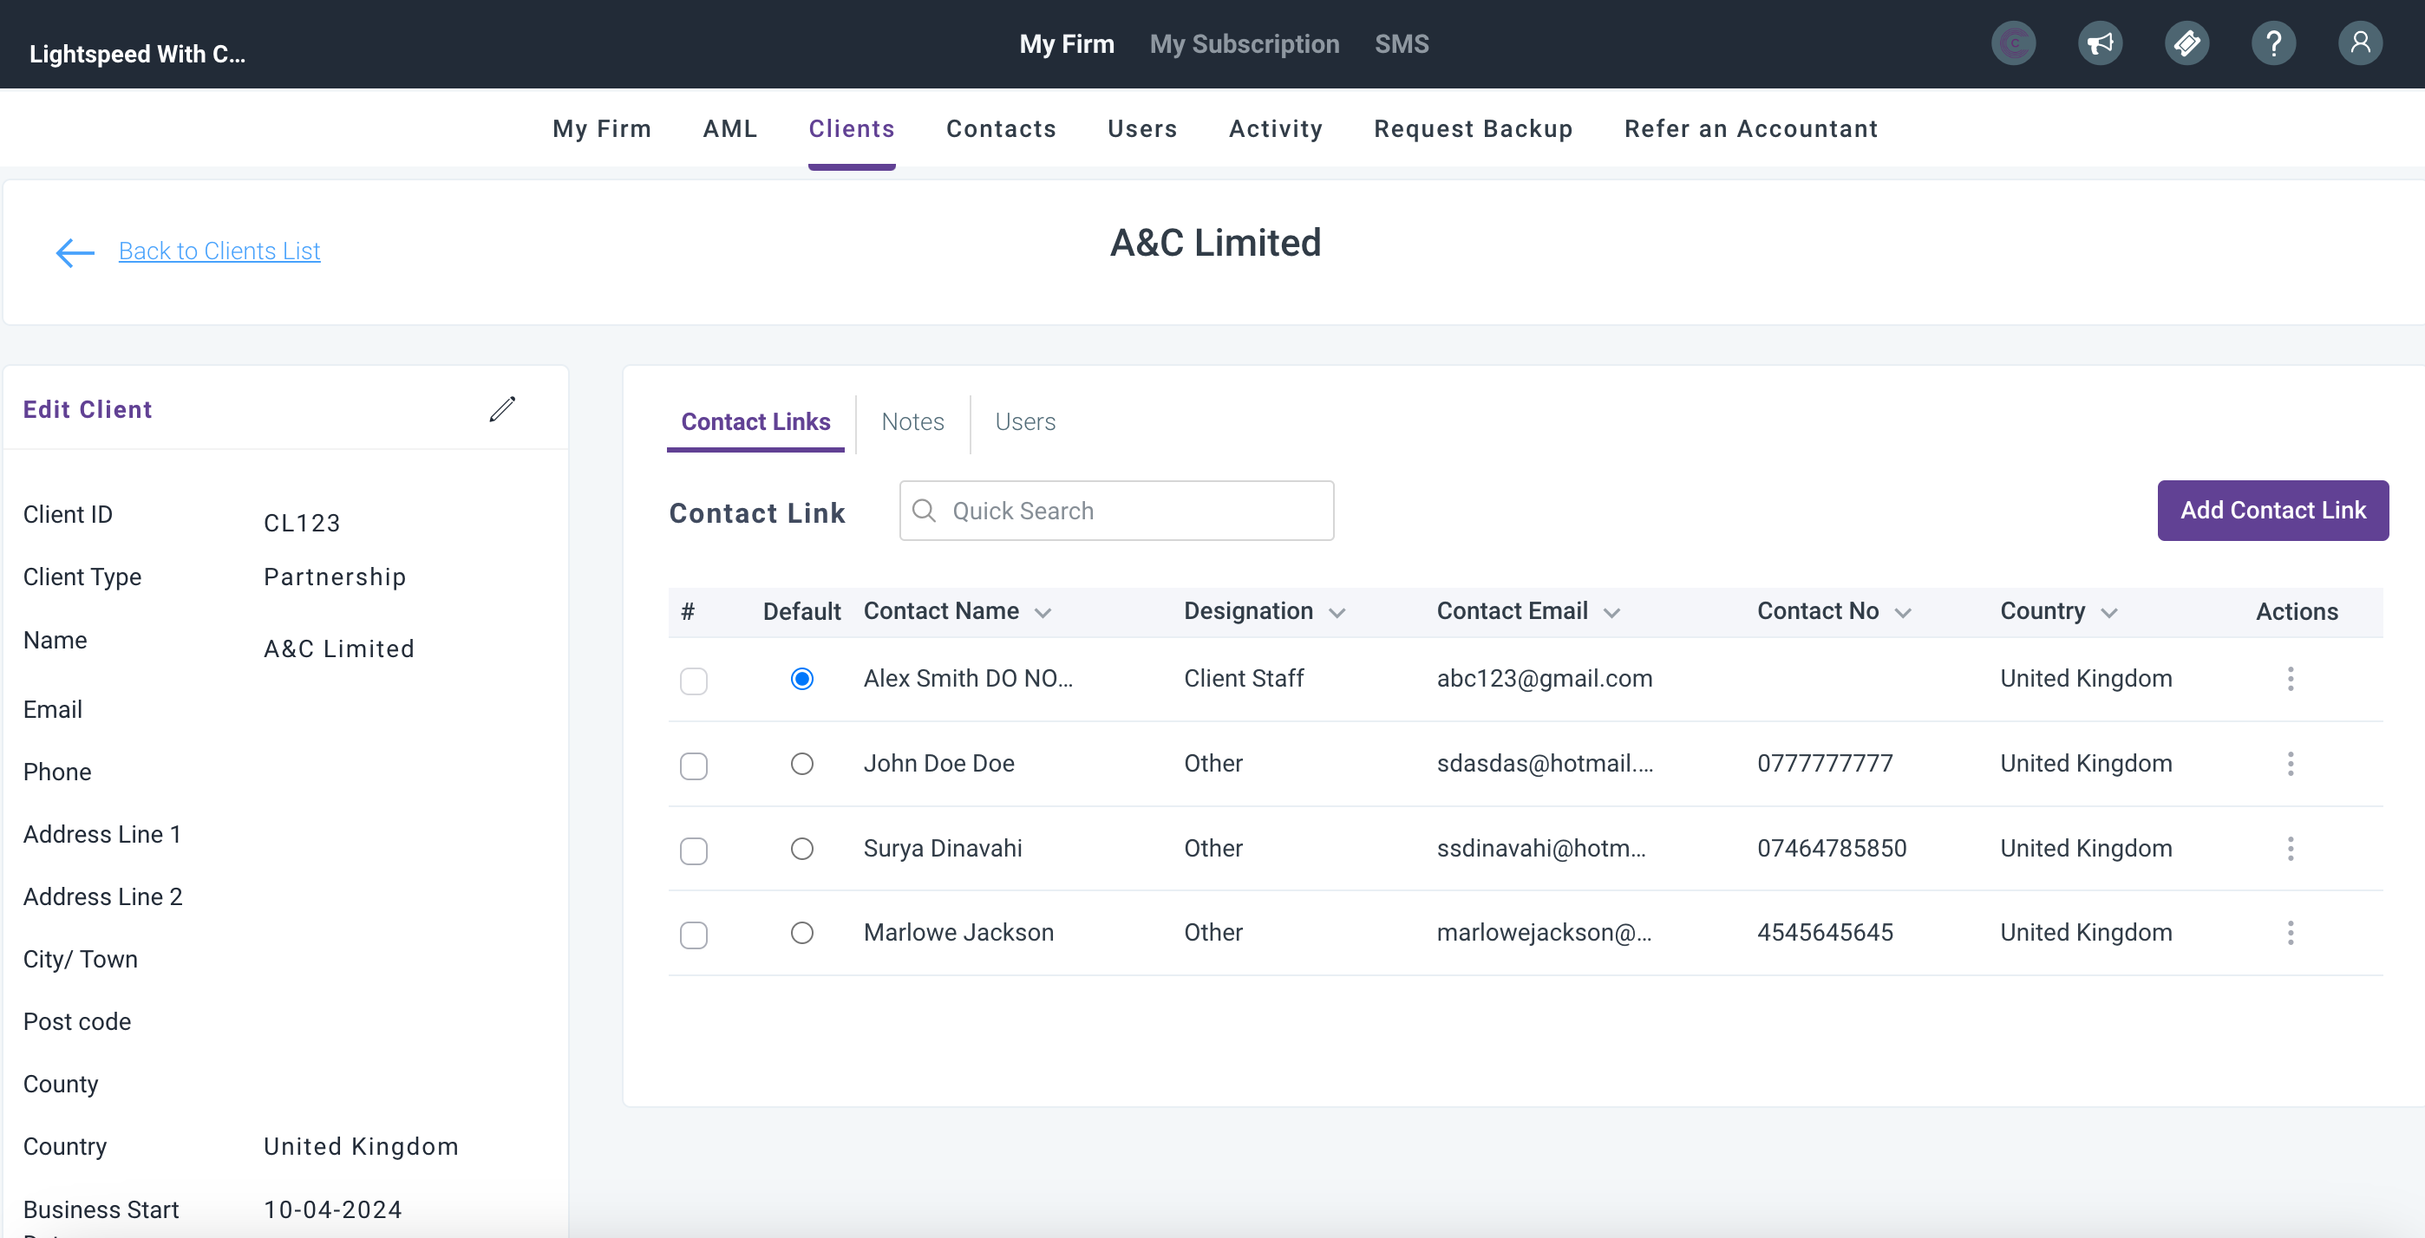2425x1238 pixels.
Task: Click the pencil edit client icon
Action: click(x=502, y=409)
